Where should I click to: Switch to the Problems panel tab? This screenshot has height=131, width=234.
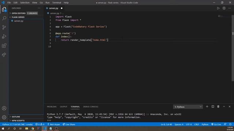click(x=52, y=107)
